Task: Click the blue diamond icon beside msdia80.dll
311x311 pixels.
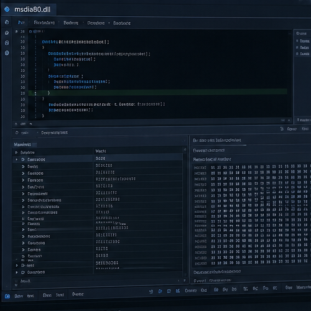Action: [x=7, y=9]
